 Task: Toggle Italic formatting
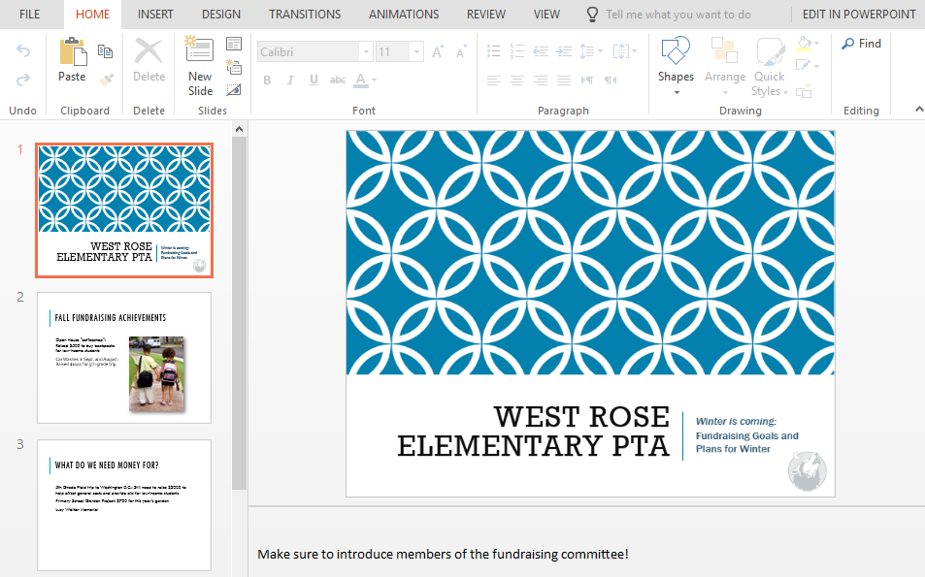pos(290,80)
